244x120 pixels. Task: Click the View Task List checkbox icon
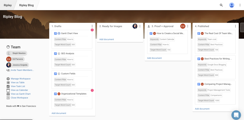pyautogui.click(x=8, y=86)
